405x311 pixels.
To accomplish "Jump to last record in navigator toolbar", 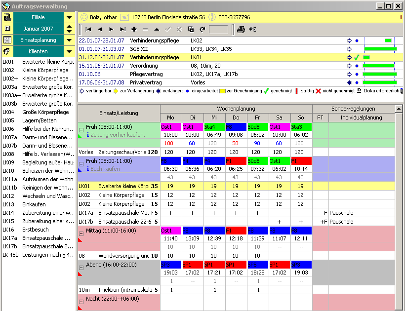I will click(122, 30).
